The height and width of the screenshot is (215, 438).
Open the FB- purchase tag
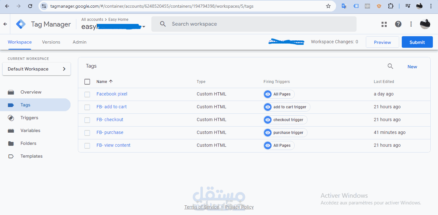[x=110, y=132]
